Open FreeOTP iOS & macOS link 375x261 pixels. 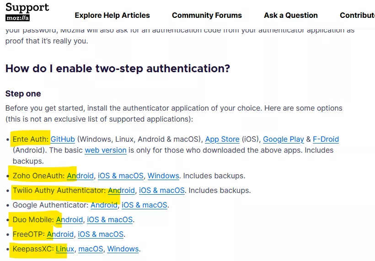(x=101, y=234)
